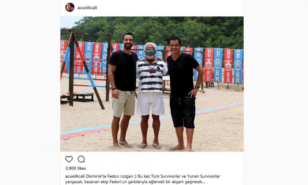Open acunilicali username in the caption

75,176
